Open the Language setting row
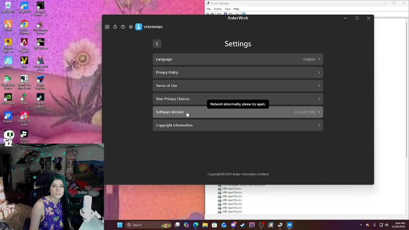The height and width of the screenshot is (230, 409). pos(238,59)
